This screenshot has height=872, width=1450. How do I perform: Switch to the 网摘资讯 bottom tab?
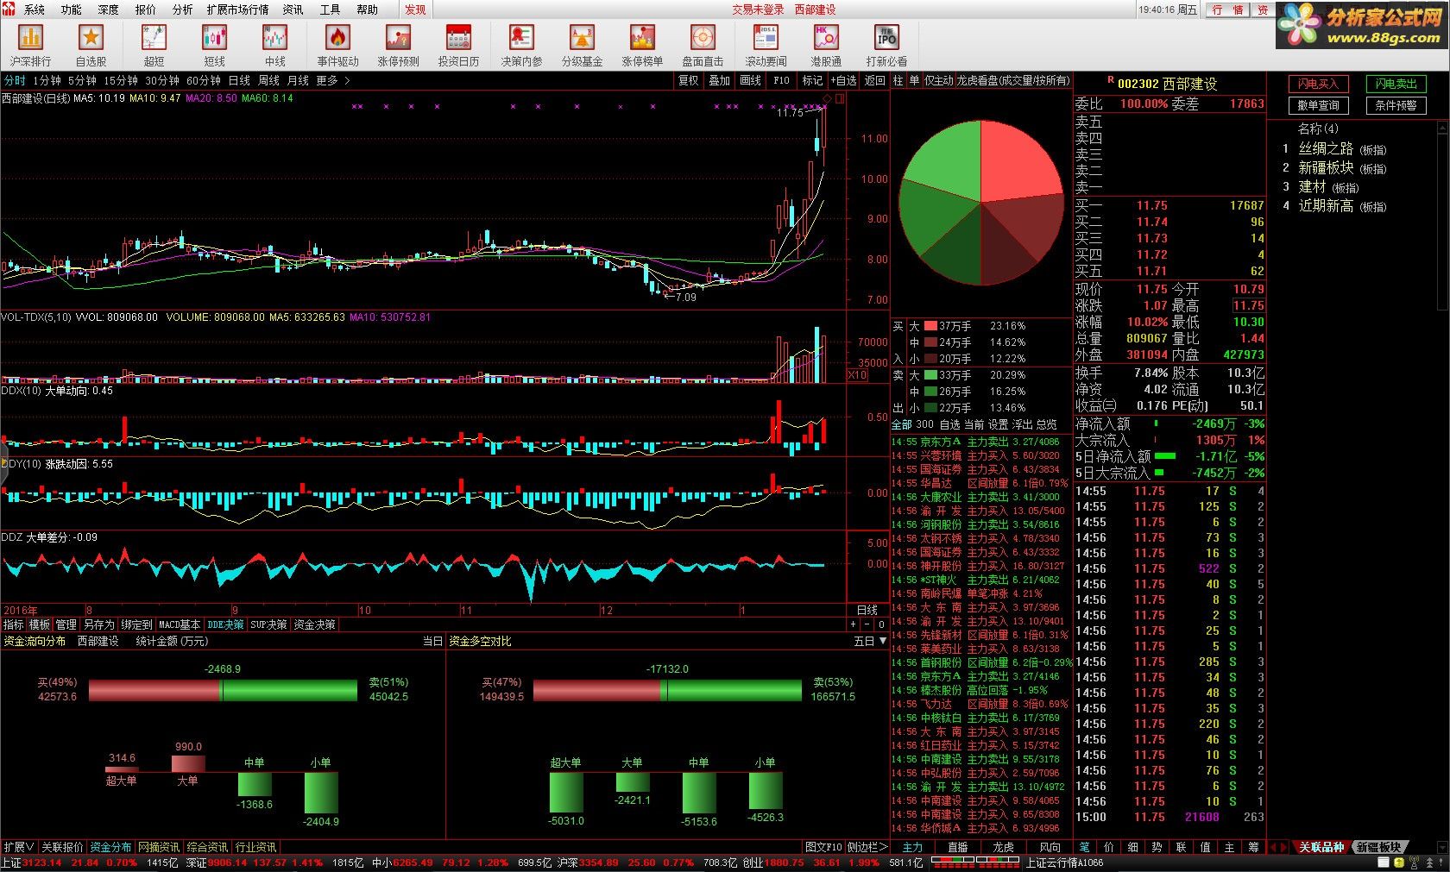pyautogui.click(x=159, y=847)
